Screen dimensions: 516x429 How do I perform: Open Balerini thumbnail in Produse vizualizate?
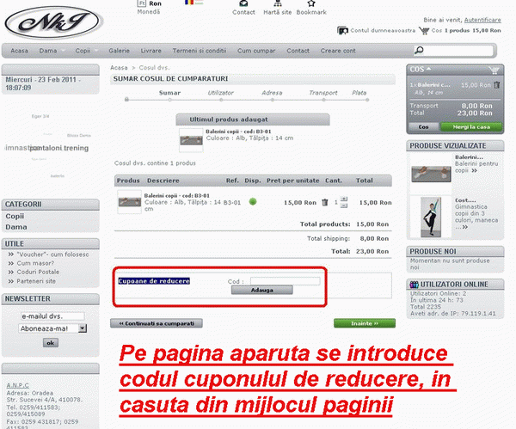pos(431,174)
